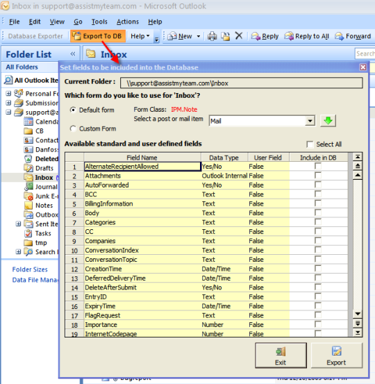Click the scroll-to-bottom button of field grid
Screen dimensions: 375x384
358,333
